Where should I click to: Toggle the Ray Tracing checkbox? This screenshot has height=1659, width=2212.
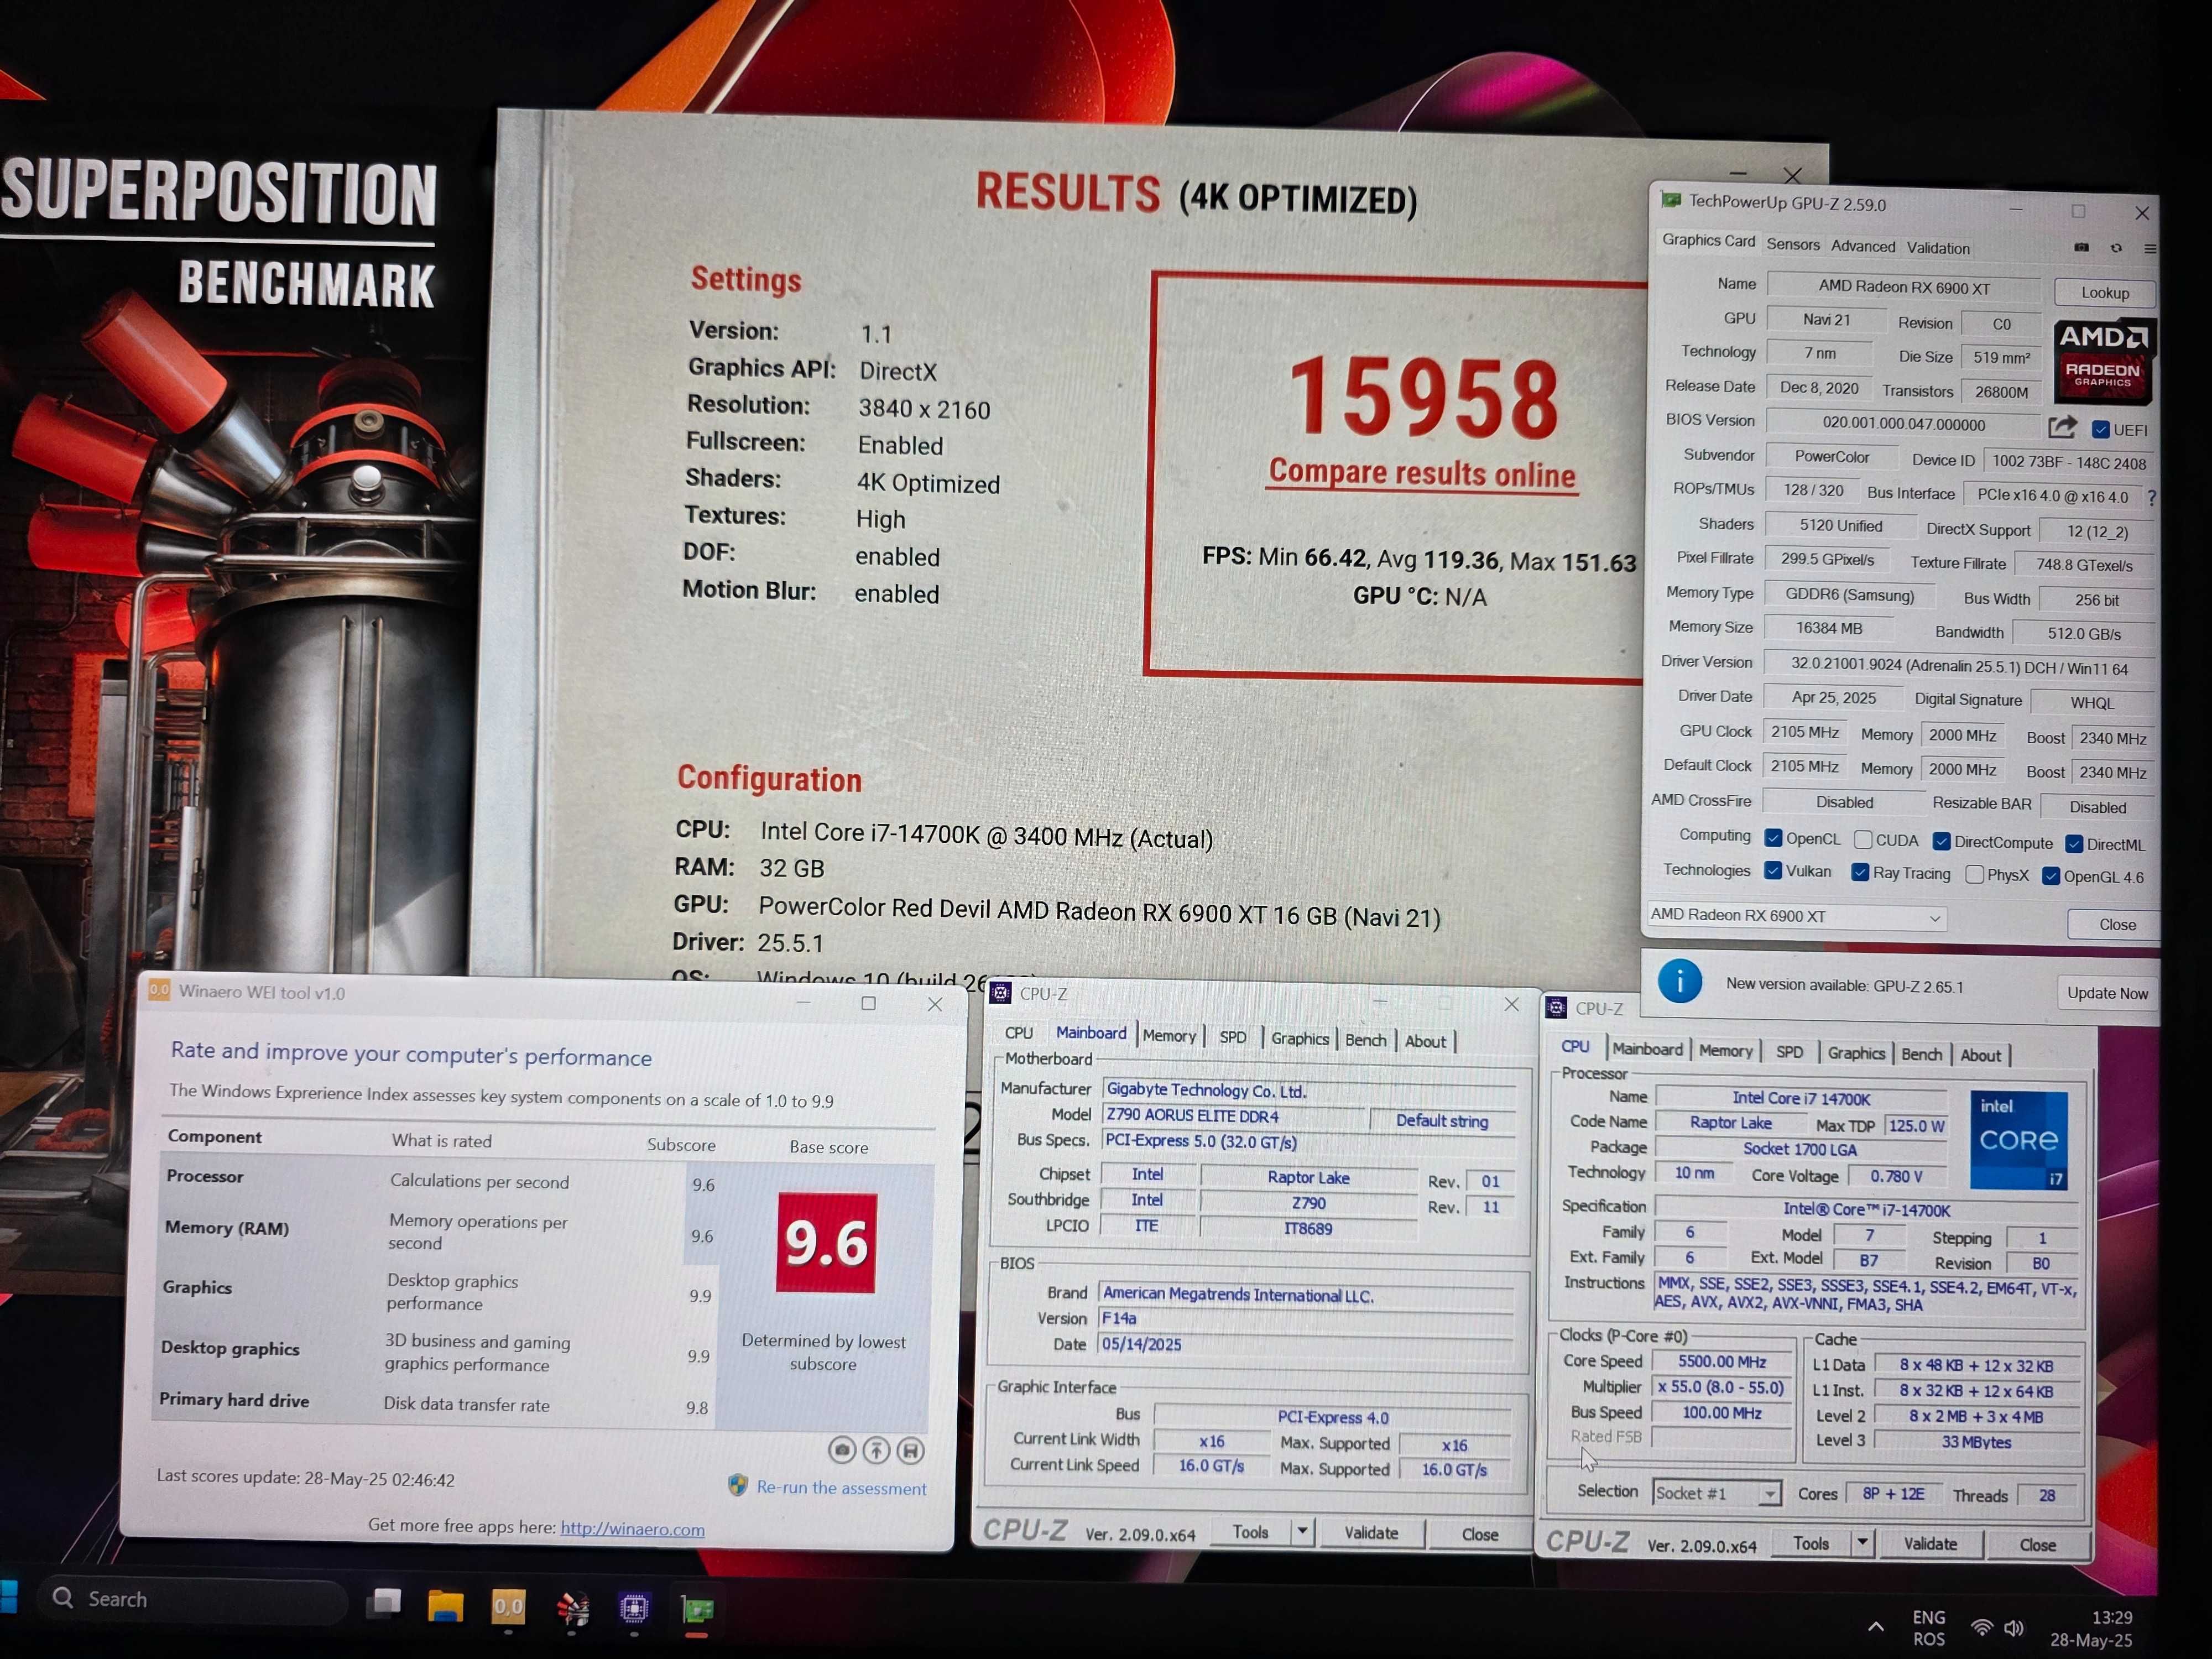[1860, 872]
